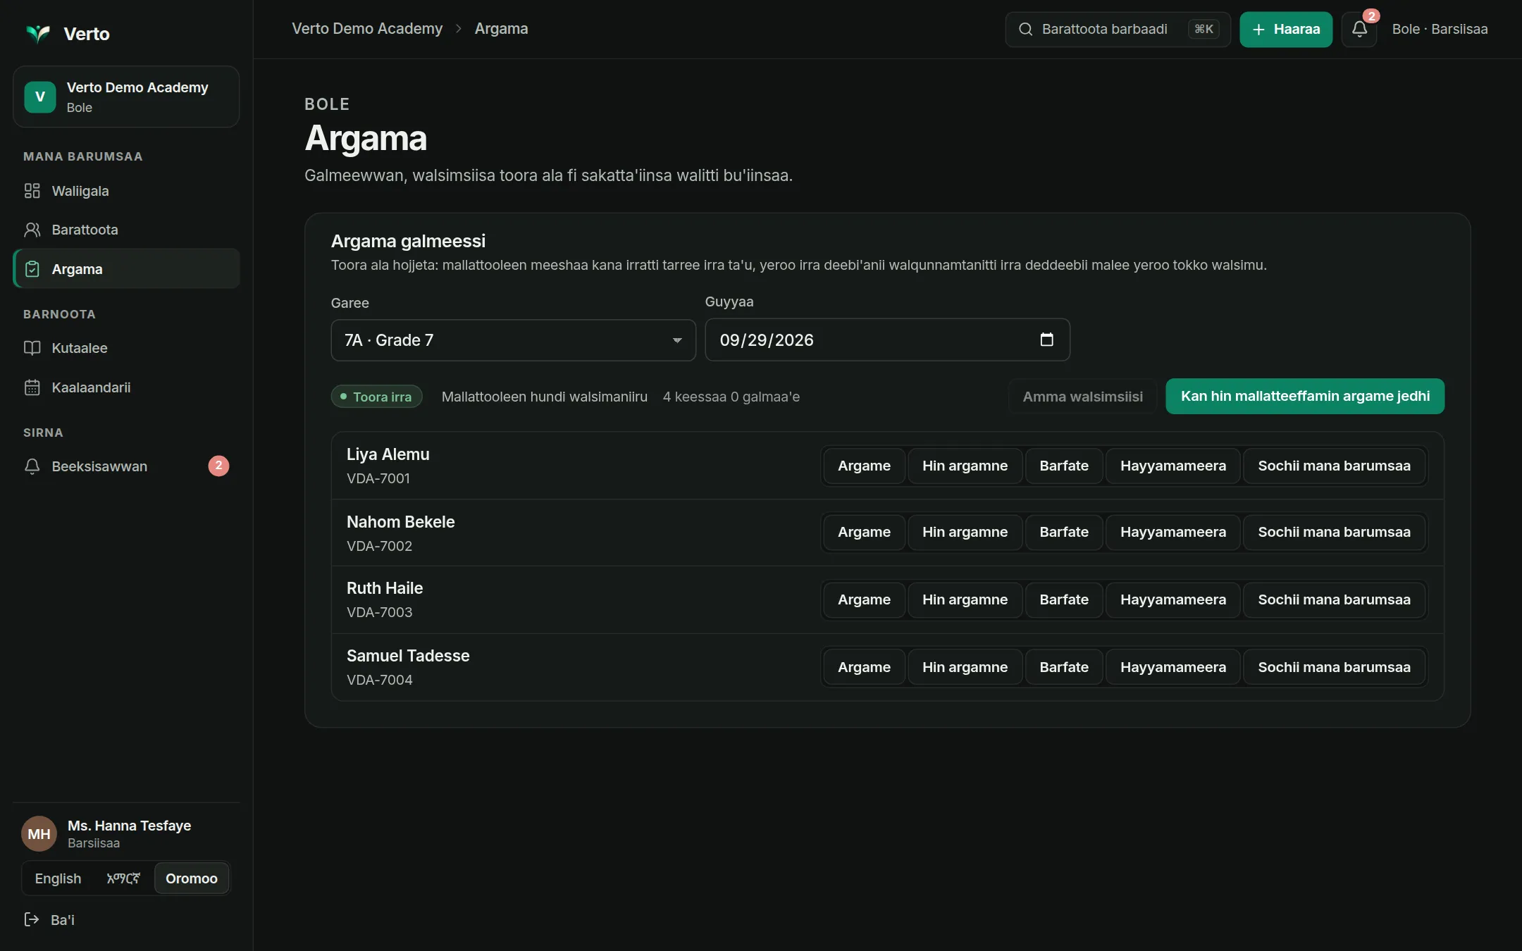
Task: Click the Beeksisawwan bell icon in sidebar
Action: point(32,466)
